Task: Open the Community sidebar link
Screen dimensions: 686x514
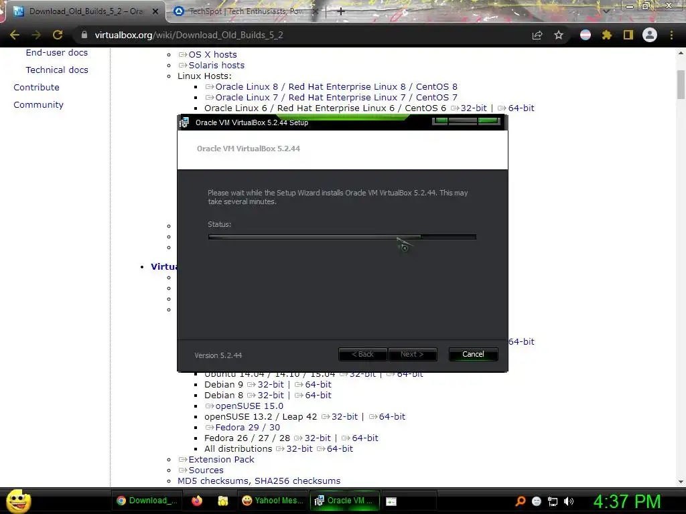Action: (x=38, y=105)
